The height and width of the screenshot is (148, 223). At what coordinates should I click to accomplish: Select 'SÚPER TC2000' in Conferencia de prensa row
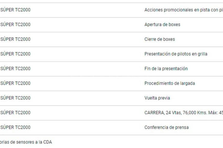[x=15, y=127]
